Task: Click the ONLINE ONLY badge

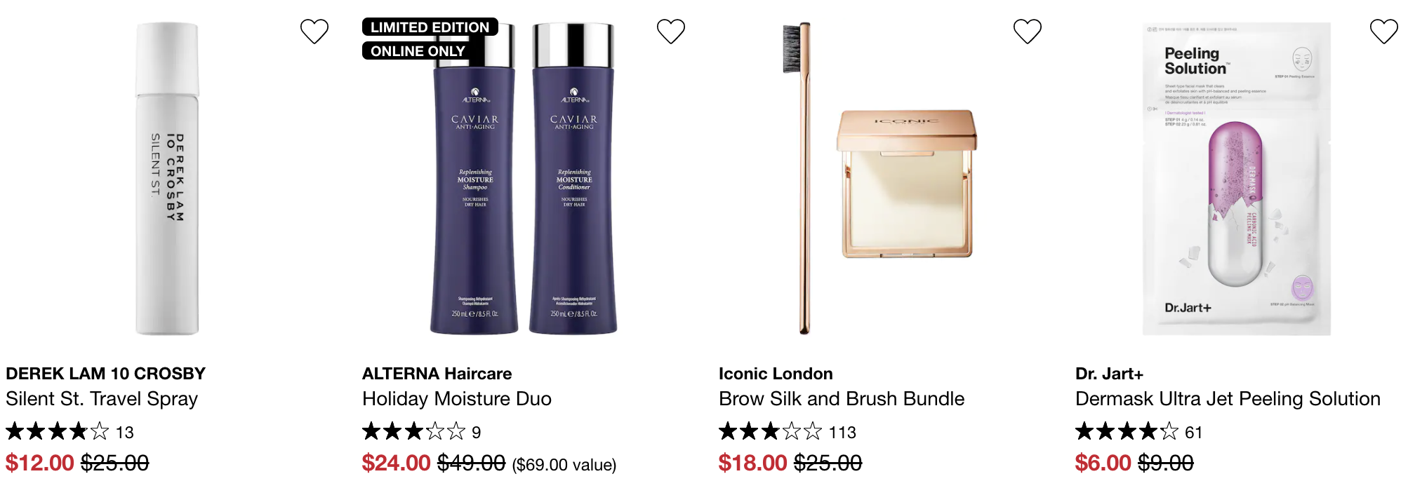Action: 418,51
